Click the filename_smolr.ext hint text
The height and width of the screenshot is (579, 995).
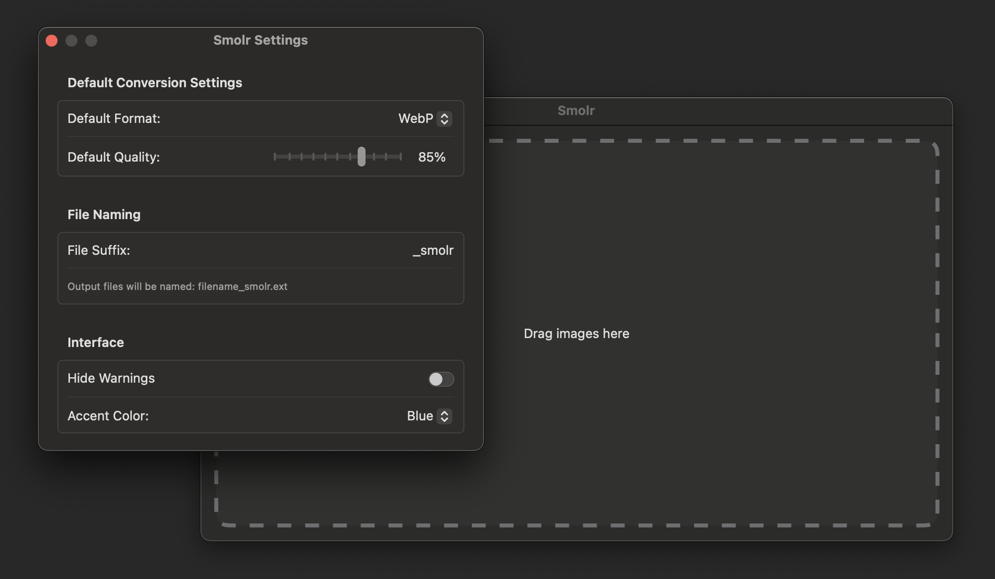tap(178, 287)
